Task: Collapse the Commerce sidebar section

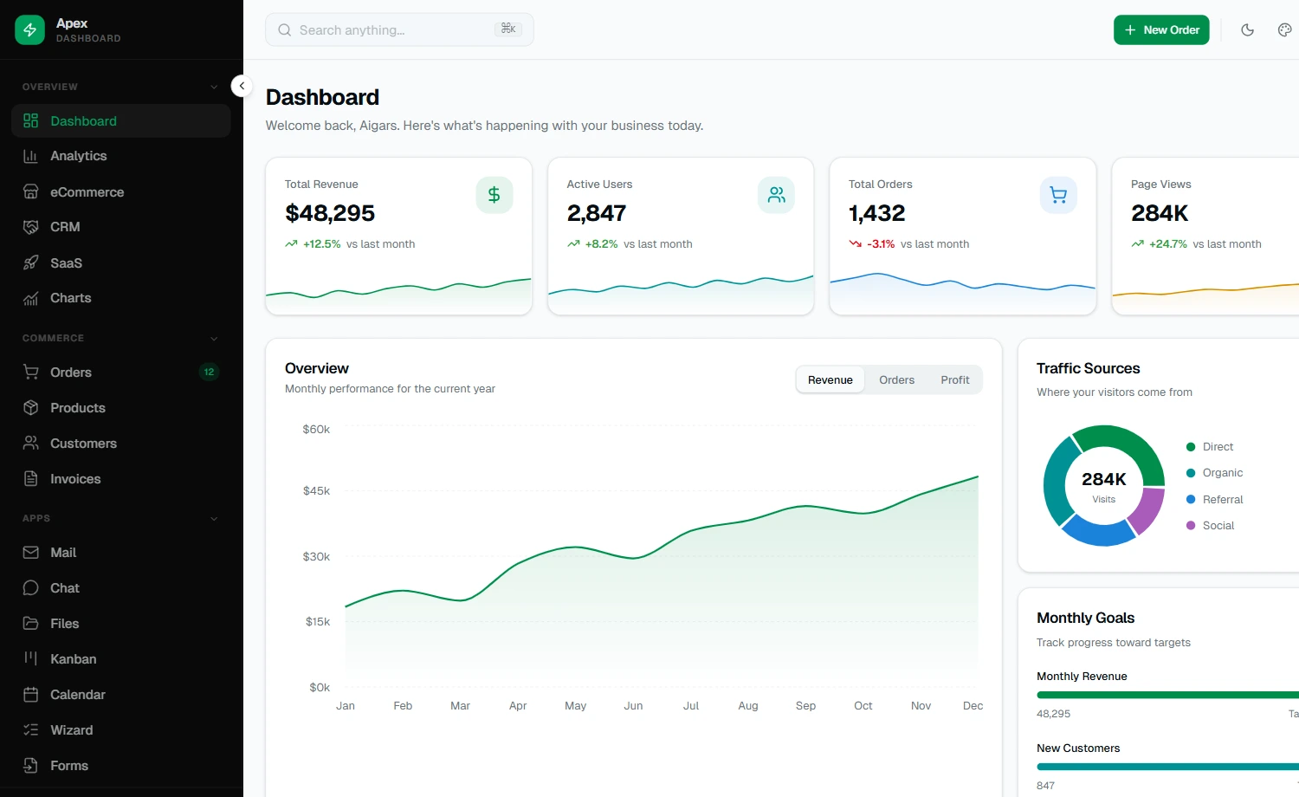Action: (x=214, y=339)
